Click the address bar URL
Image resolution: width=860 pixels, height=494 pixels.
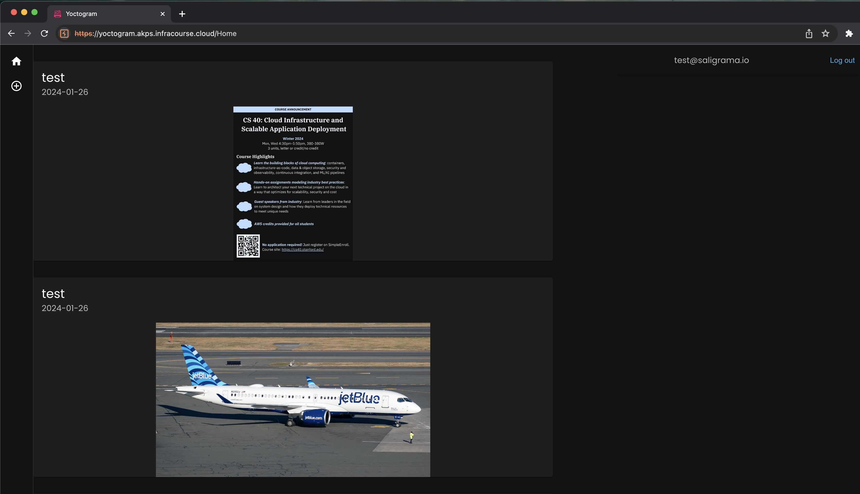coord(155,33)
